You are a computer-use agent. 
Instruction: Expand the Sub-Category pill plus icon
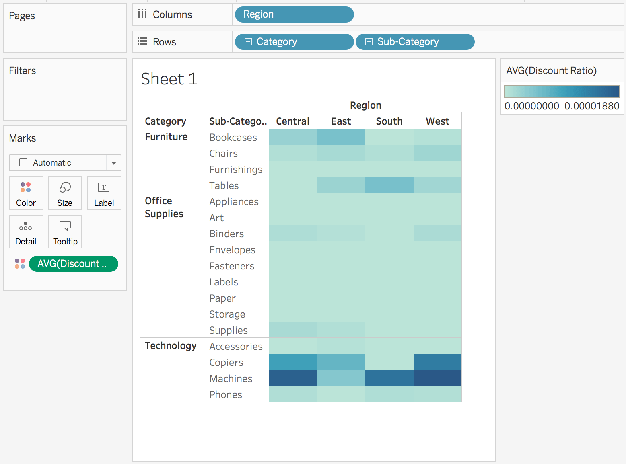369,42
